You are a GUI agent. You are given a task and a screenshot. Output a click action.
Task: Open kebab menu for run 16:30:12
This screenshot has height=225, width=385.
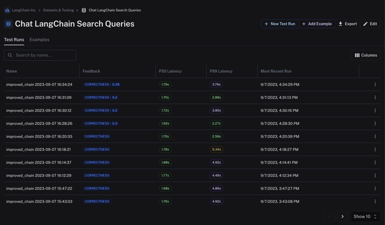pos(375,110)
